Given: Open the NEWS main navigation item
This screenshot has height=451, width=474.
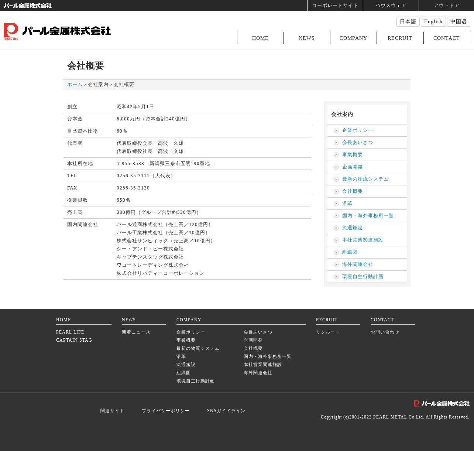Looking at the screenshot, I should coord(307,38).
